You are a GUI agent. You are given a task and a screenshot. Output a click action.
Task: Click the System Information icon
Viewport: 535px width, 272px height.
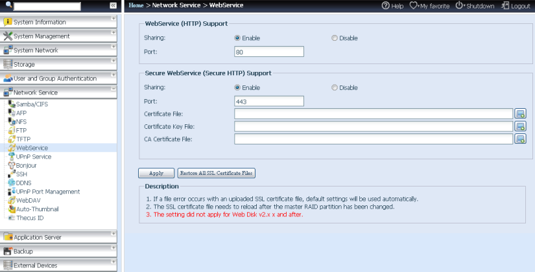(8, 22)
